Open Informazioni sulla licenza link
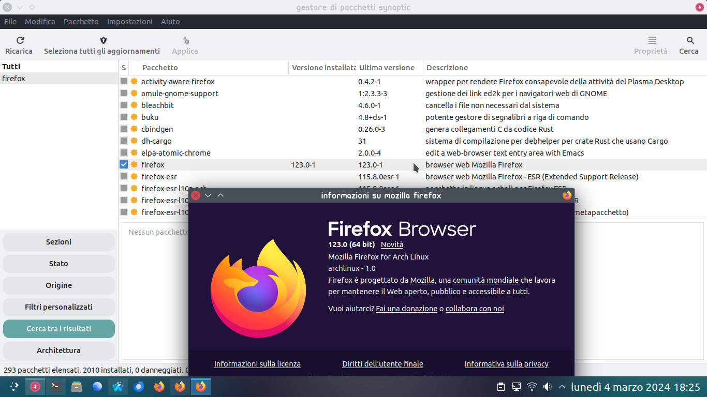 pos(257,364)
